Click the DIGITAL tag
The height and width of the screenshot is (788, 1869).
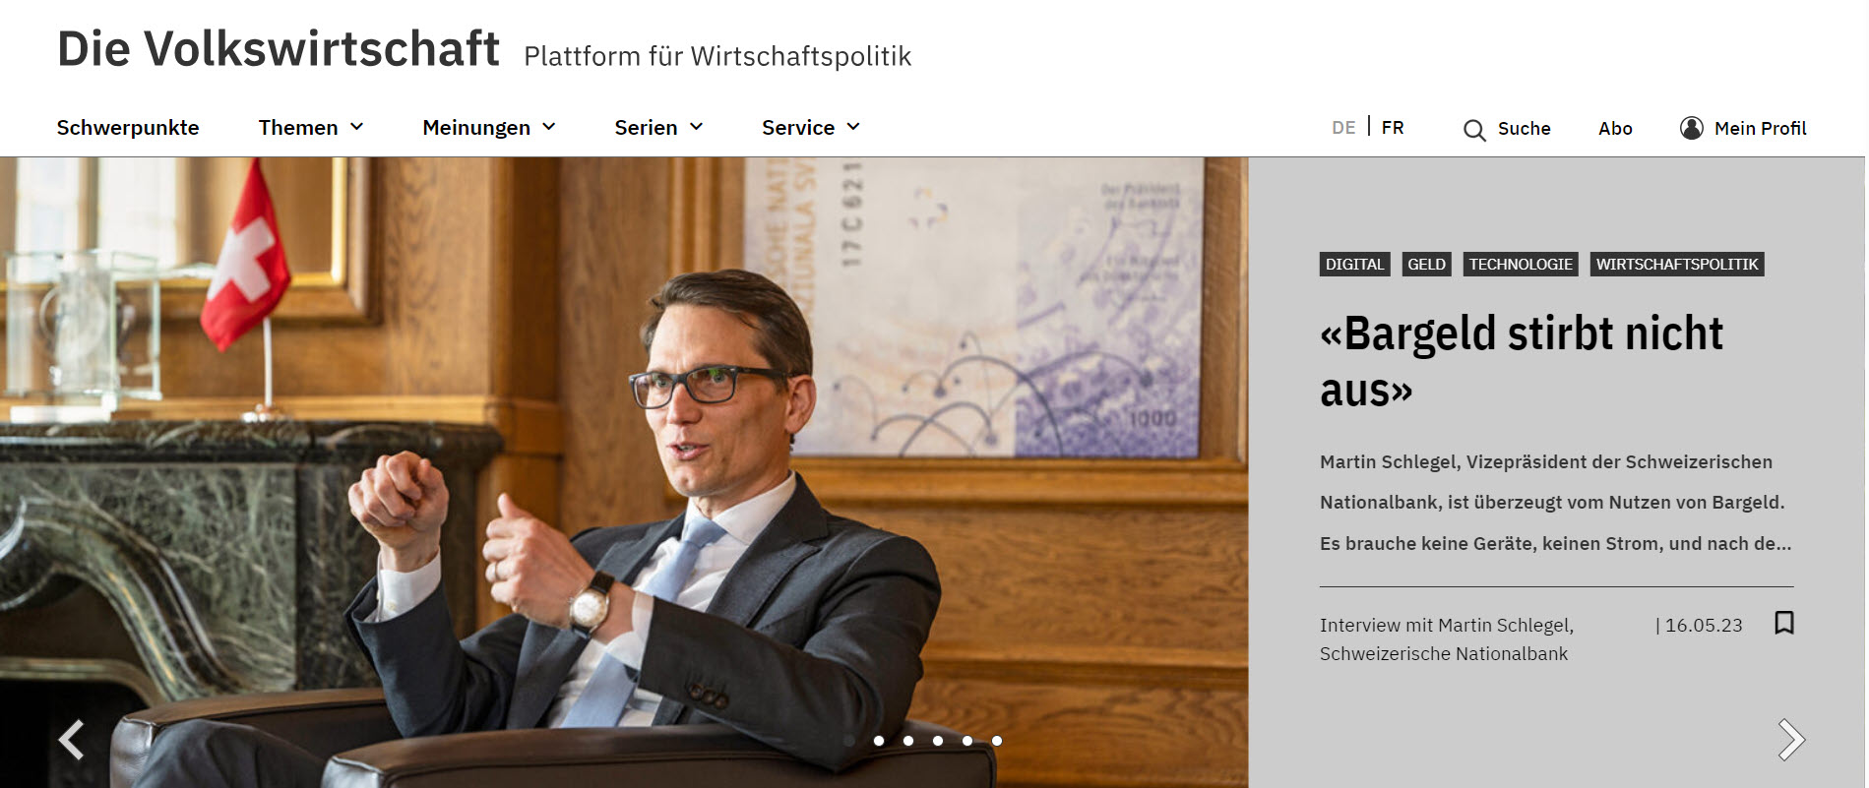point(1354,264)
